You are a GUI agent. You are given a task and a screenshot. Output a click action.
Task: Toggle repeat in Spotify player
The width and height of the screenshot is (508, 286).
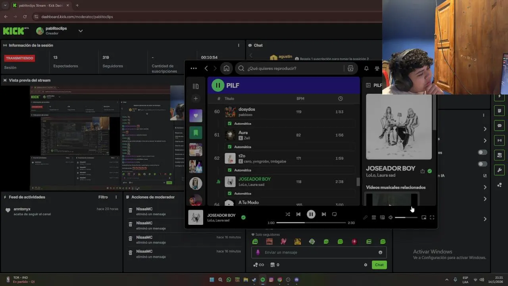[334, 214]
